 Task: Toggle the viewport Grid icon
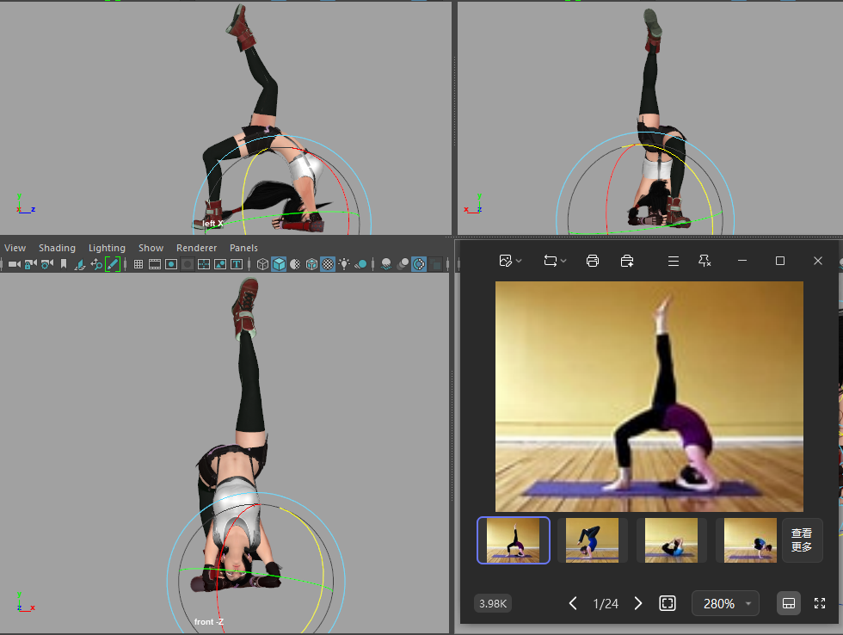click(x=138, y=264)
